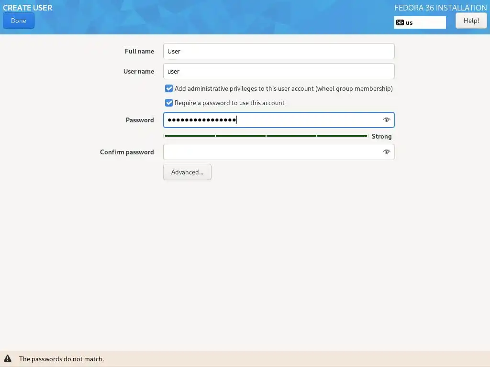Click FEDORA 36 INSTALLATION heading
The width and height of the screenshot is (490, 367).
pos(440,8)
